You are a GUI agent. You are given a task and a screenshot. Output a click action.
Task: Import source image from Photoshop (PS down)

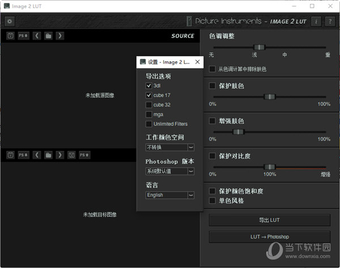23,36
